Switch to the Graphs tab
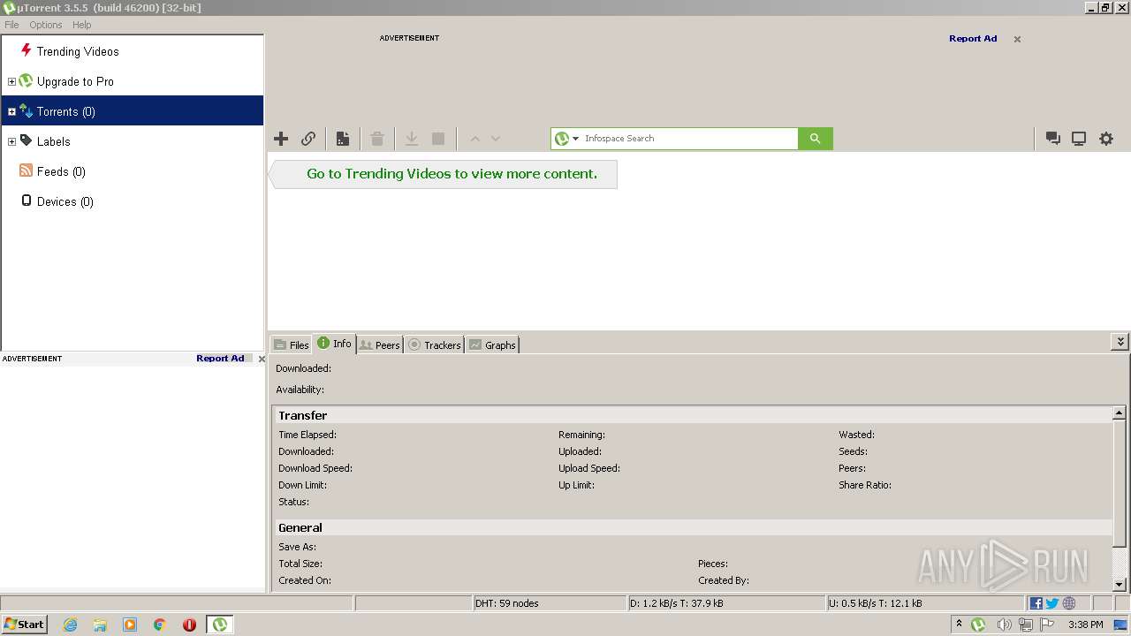 [492, 344]
